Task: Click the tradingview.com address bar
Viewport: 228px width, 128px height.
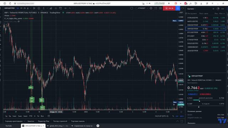Action: point(25,3)
